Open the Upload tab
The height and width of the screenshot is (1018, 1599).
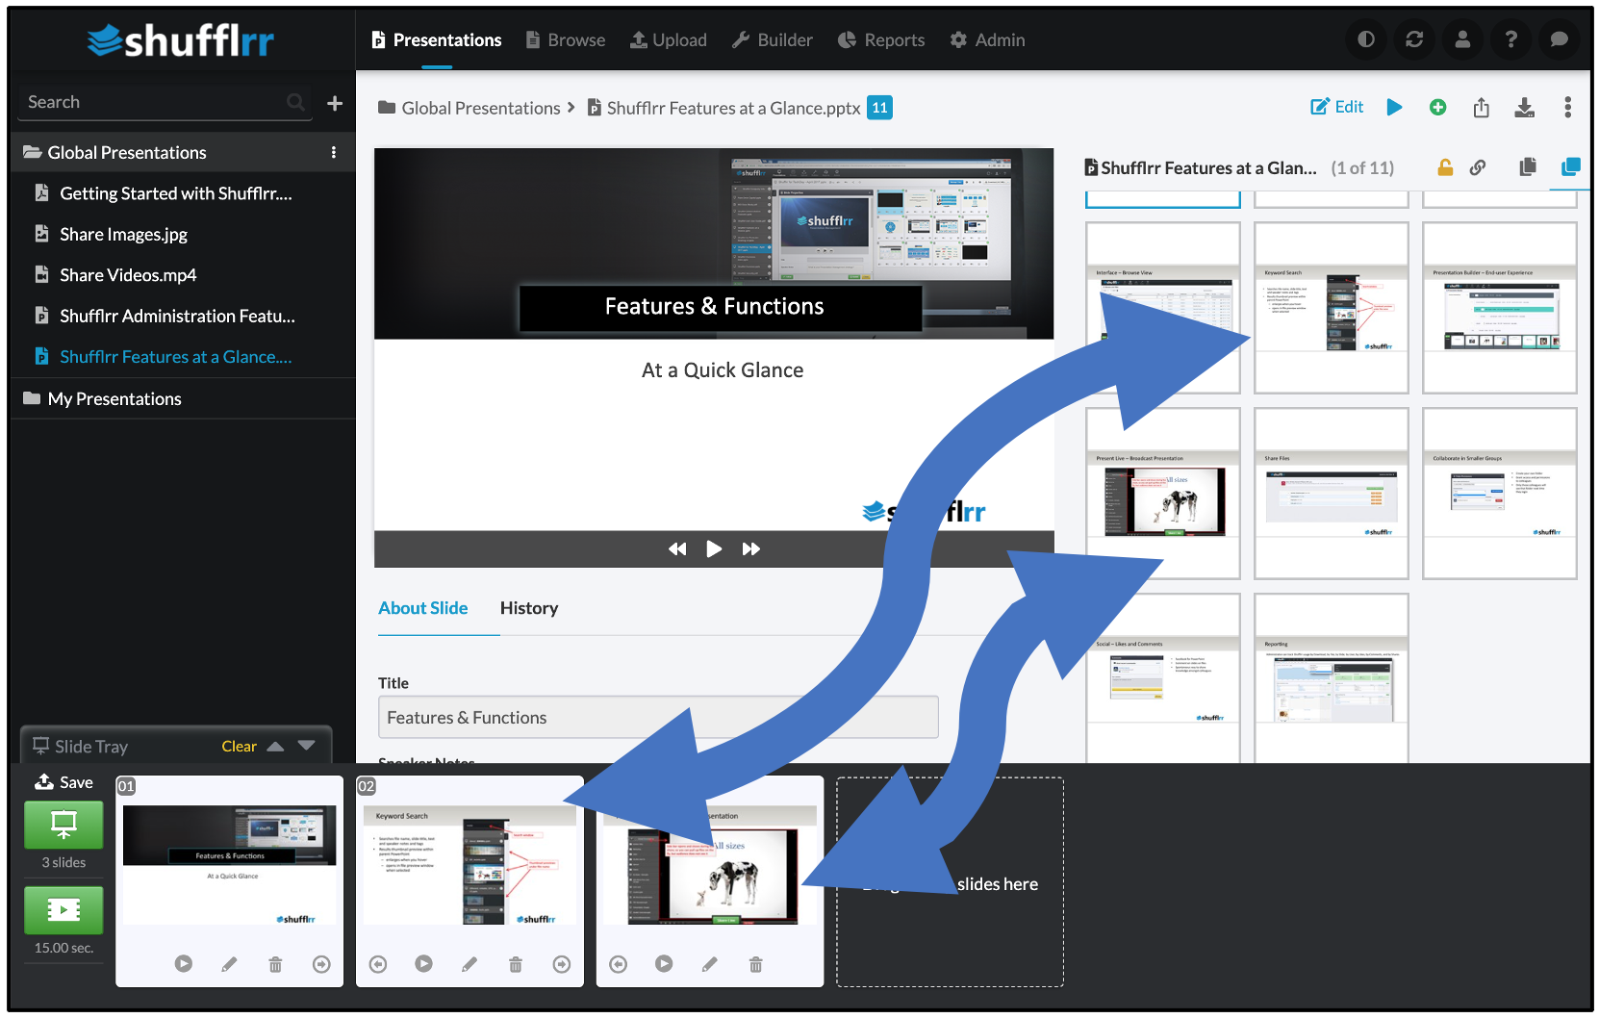pos(668,39)
